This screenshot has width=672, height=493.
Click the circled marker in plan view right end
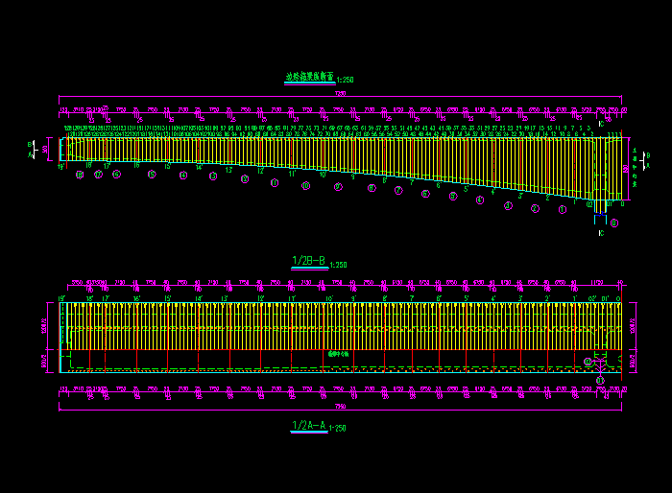[x=588, y=362]
